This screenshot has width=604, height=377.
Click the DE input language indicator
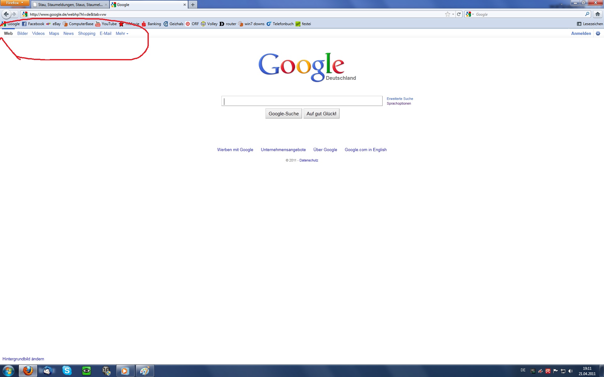pos(523,370)
